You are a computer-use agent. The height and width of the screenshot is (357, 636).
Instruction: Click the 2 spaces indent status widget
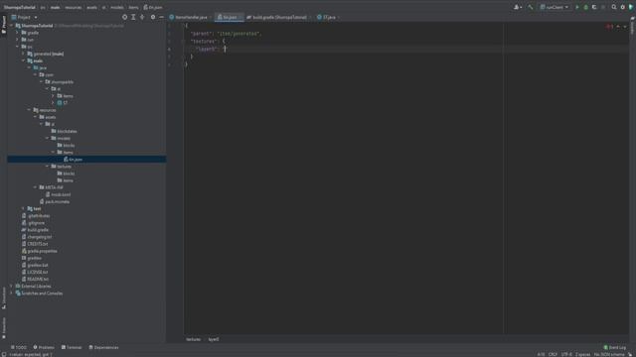click(582, 354)
